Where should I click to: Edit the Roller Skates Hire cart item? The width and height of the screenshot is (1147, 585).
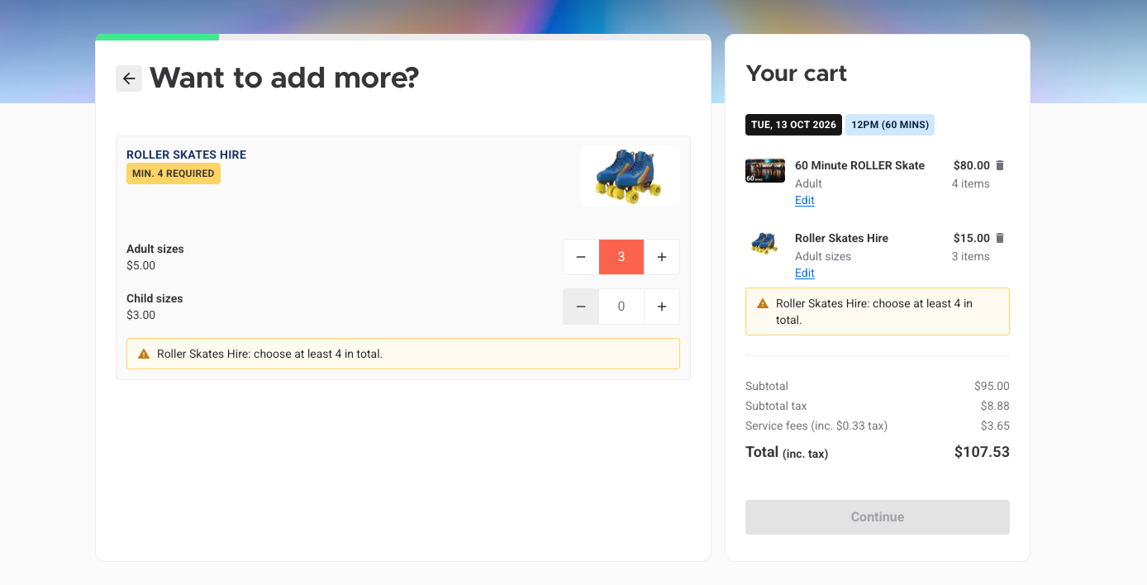(805, 273)
